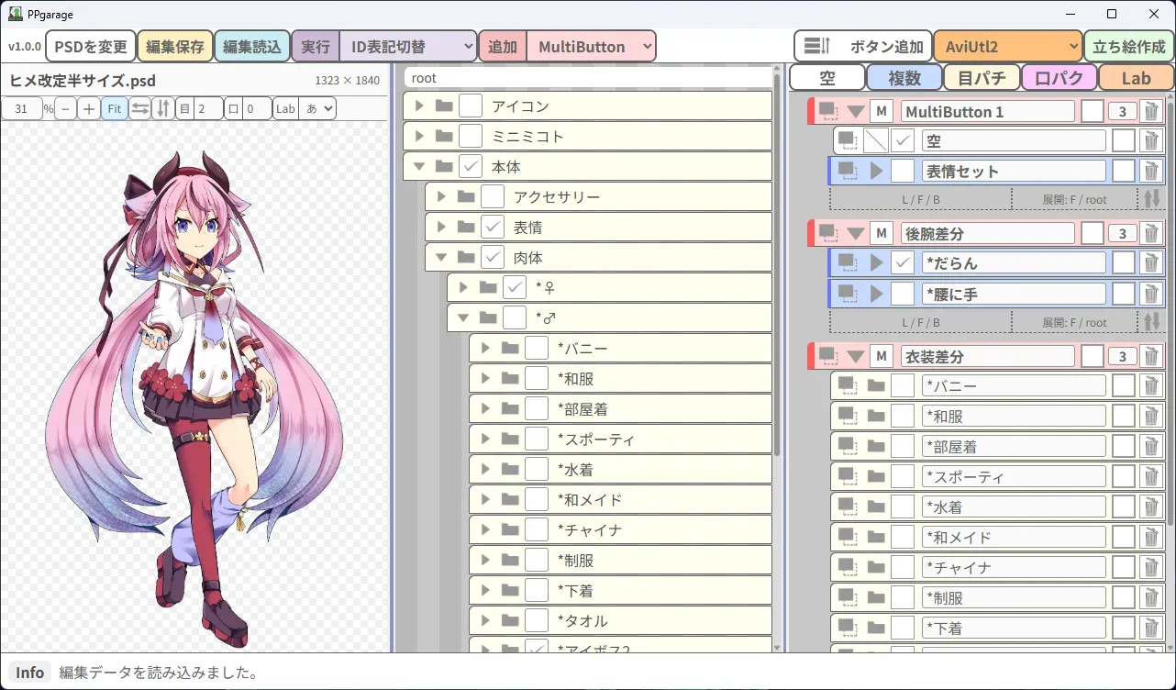The height and width of the screenshot is (690, 1176).
Task: Toggle the 表情 folder checkbox off
Action: tap(493, 228)
